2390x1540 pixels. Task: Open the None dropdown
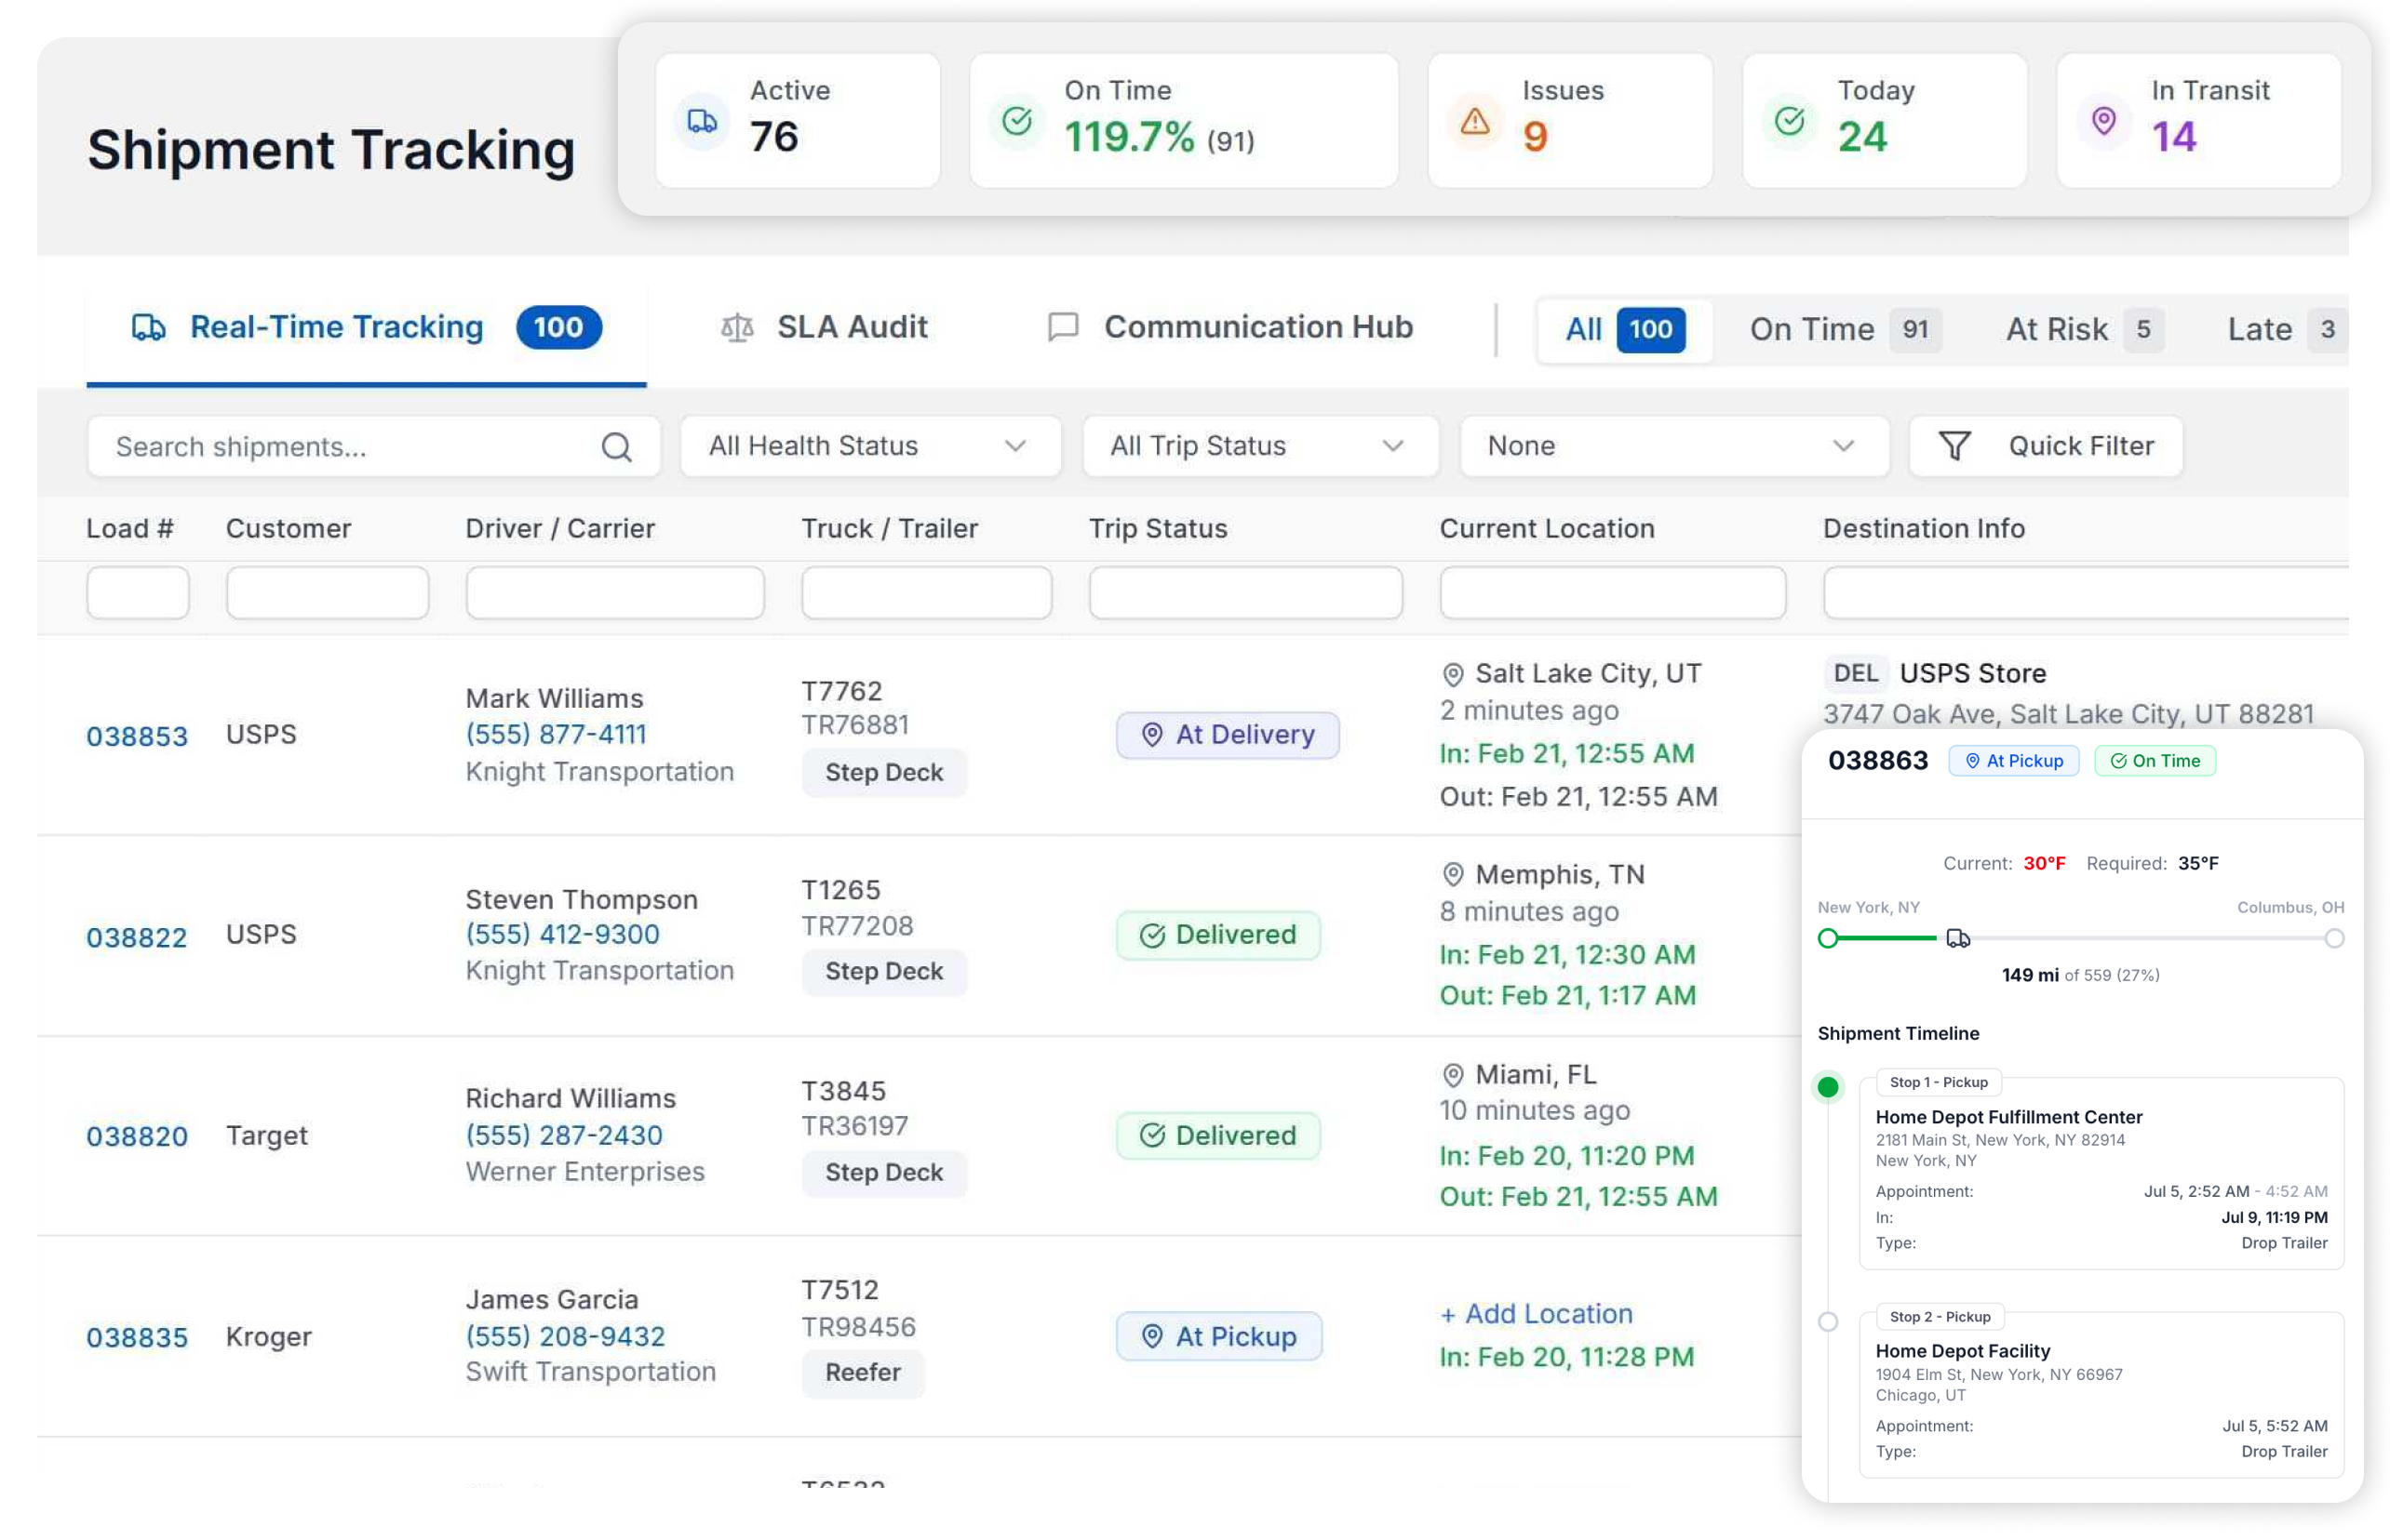pyautogui.click(x=1673, y=446)
